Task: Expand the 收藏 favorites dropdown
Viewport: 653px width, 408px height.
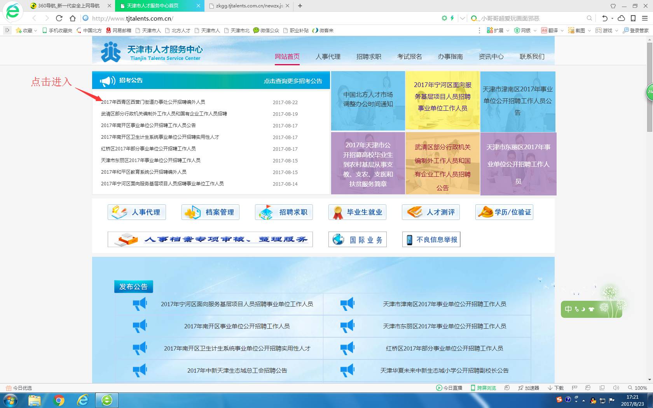Action: click(x=35, y=30)
